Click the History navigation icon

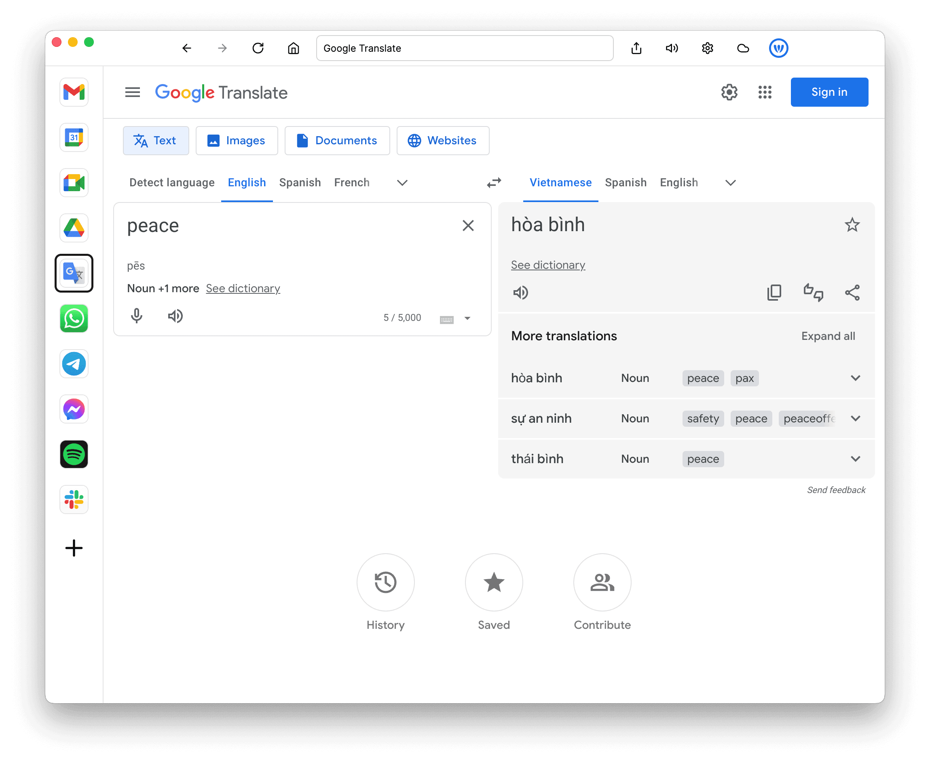[386, 583]
